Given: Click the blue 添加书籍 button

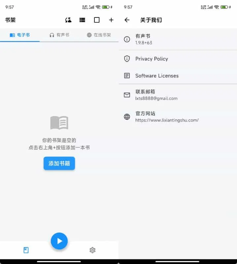Looking at the screenshot, I should coord(59,163).
